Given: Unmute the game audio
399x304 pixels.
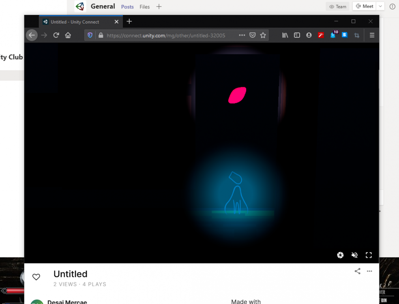Looking at the screenshot, I should pyautogui.click(x=354, y=255).
